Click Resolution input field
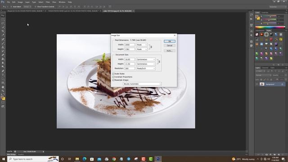The width and height of the screenshot is (288, 162). pyautogui.click(x=130, y=68)
